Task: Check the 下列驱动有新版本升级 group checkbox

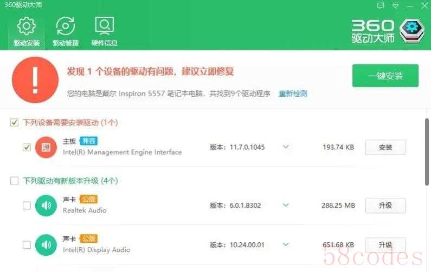Action: 14,181
